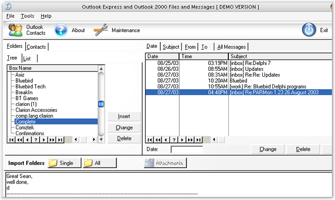The height and width of the screenshot is (200, 335).
Task: Click the Delete button below message list
Action: 303,149
